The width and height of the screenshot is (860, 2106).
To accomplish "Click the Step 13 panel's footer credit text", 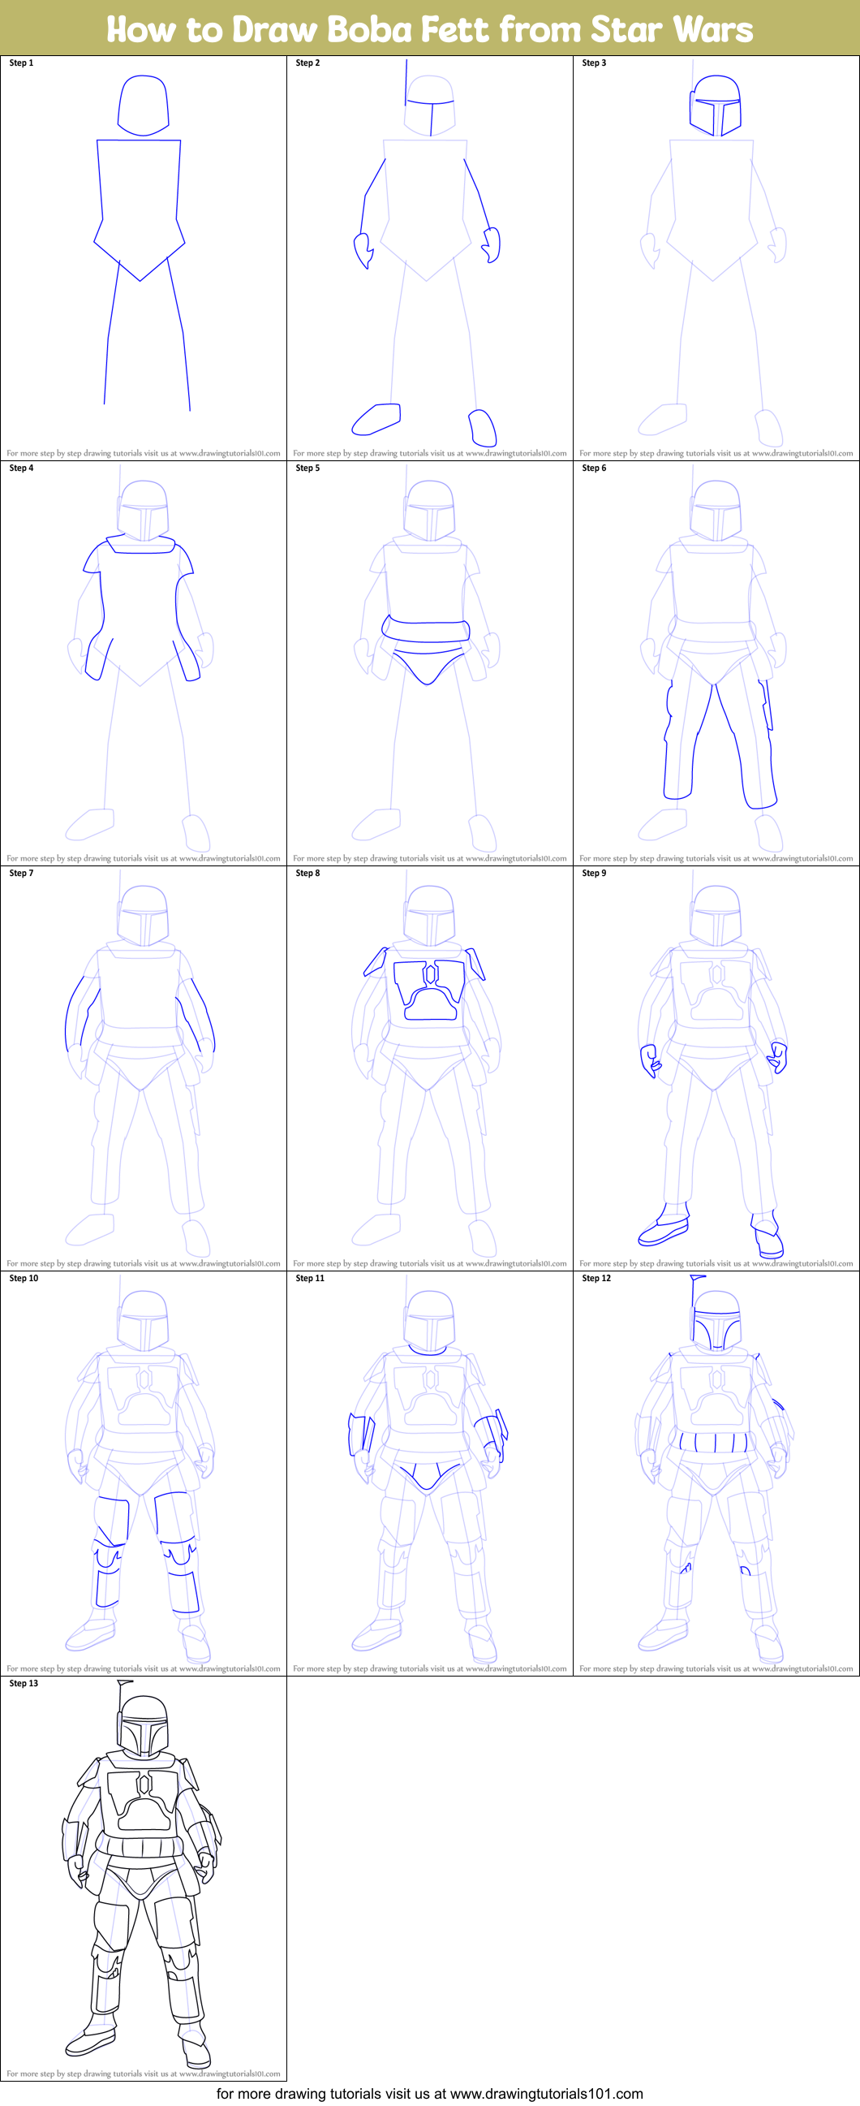I will click(143, 2074).
